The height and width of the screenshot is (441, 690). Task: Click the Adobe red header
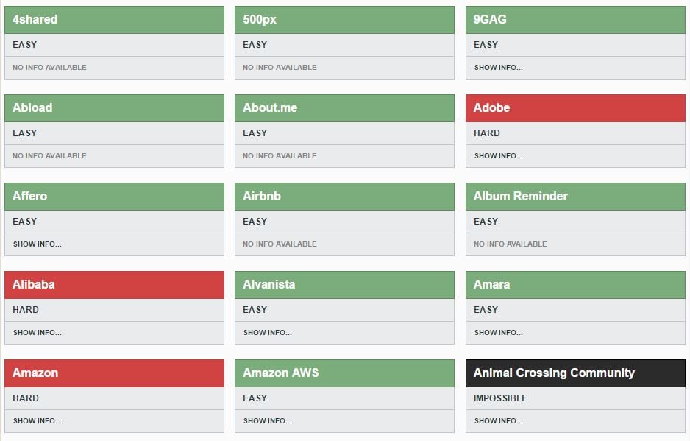click(575, 108)
